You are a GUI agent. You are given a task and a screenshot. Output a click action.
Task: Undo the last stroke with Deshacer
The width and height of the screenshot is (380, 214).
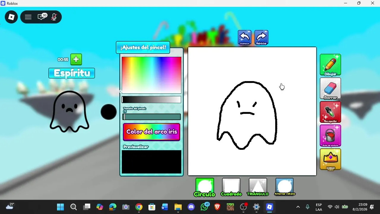(245, 37)
